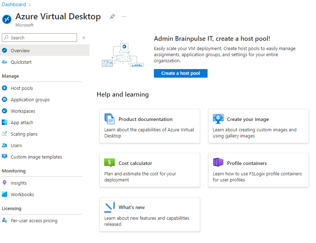The height and width of the screenshot is (243, 316).
Task: Click the Azure Virtual Desktop logo icon
Action: [x=6, y=19]
